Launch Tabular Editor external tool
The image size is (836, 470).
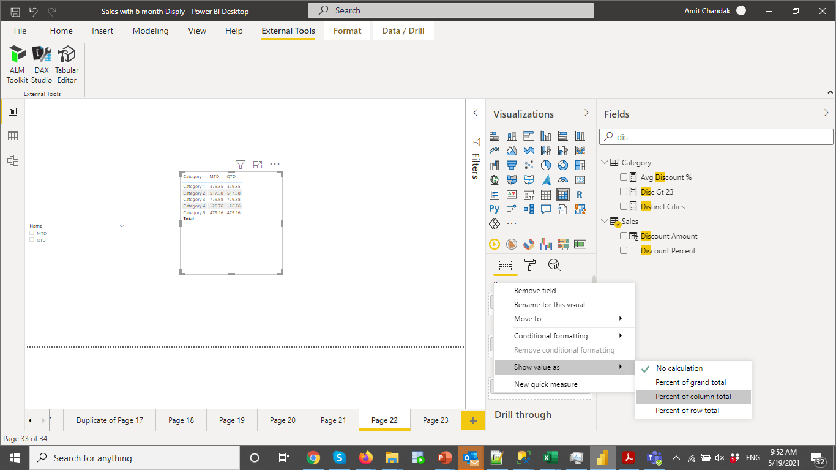pyautogui.click(x=67, y=65)
